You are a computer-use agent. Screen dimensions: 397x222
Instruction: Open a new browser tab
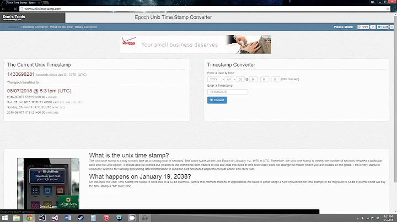(x=46, y=3)
